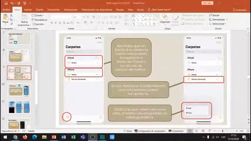Viewport: 251px width, 141px height.
Task: Open the Portapapeles dialog launcher
Action: (15, 29)
